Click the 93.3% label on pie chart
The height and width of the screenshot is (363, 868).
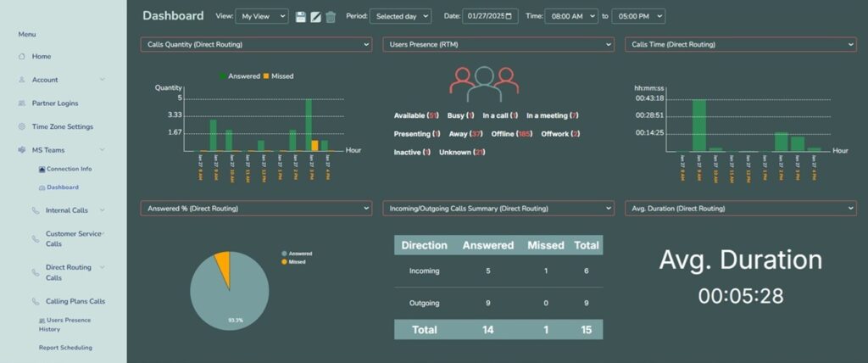236,321
